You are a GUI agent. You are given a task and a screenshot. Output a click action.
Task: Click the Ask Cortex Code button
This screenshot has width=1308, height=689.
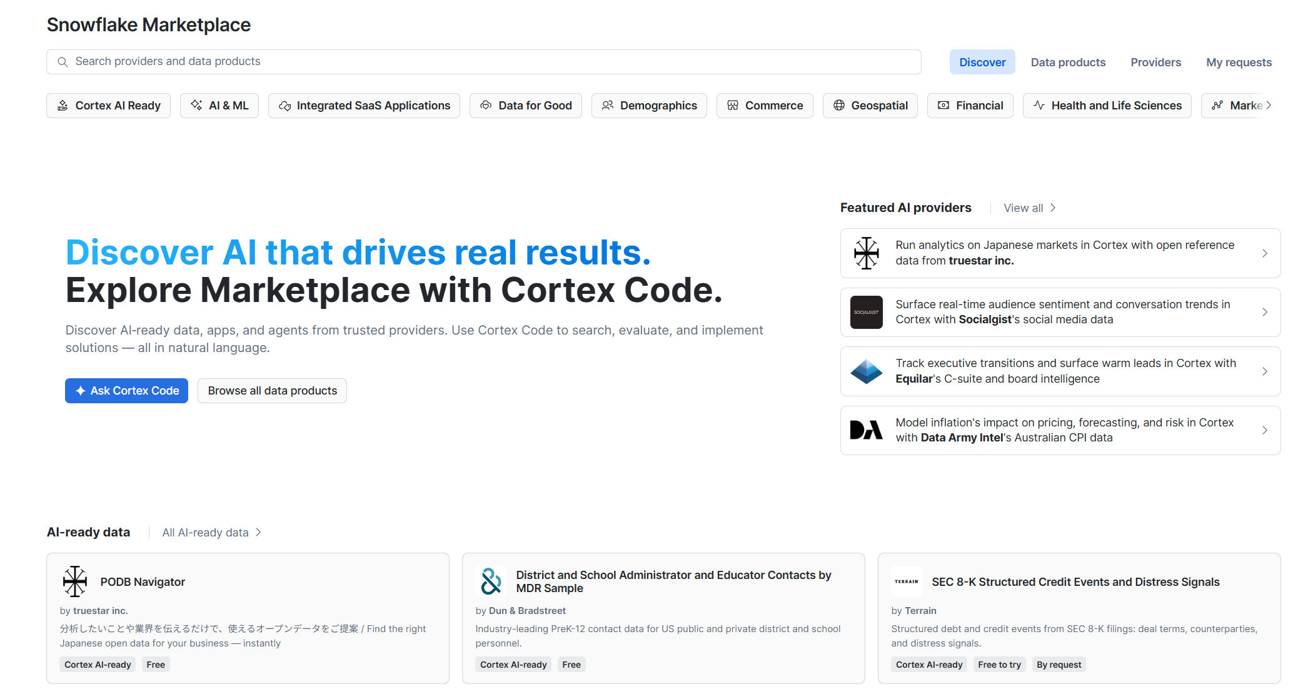pos(126,391)
